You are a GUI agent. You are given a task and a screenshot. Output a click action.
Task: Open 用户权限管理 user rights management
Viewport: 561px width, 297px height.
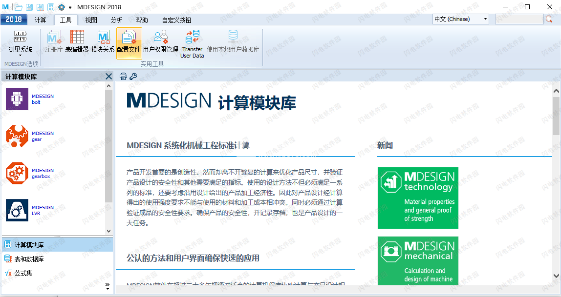(161, 41)
